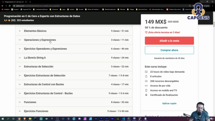Image resolution: width=215 pixels, height=121 pixels.
Task: Open the CompetenciaDirecta bookmark folder
Action: click(40, 9)
